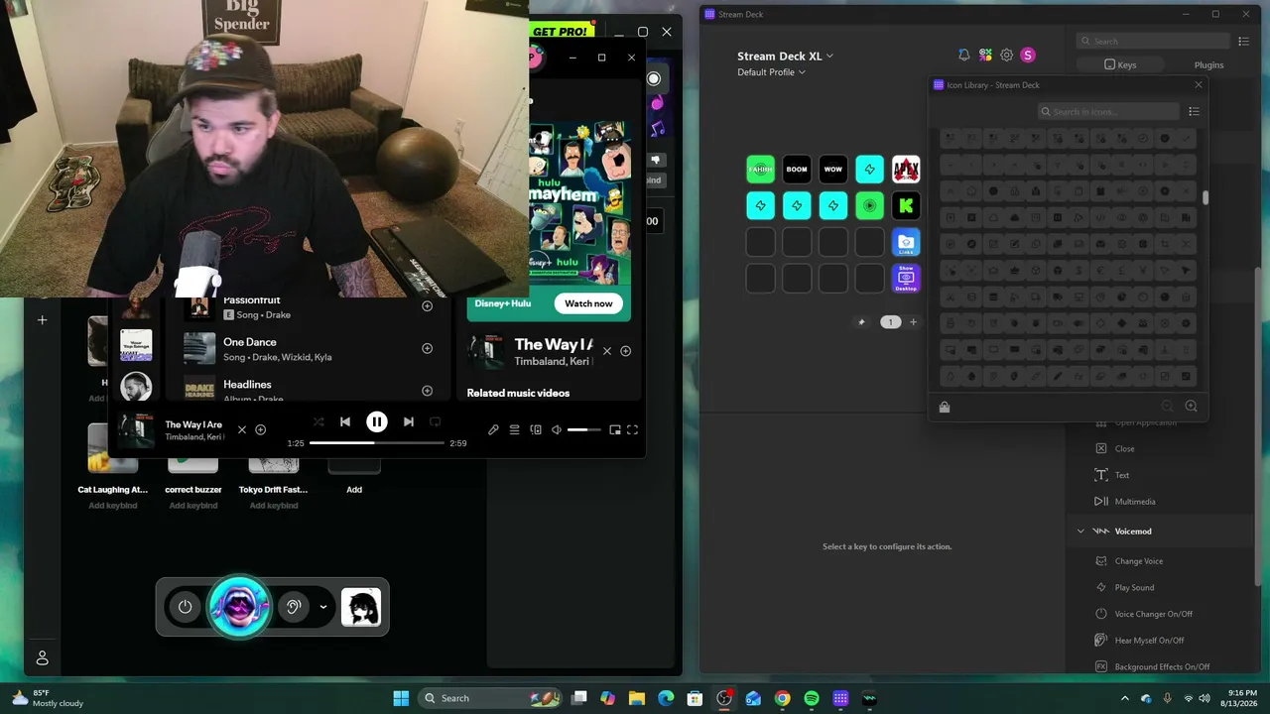
Task: Switch to the Keys tab
Action: [x=1120, y=64]
